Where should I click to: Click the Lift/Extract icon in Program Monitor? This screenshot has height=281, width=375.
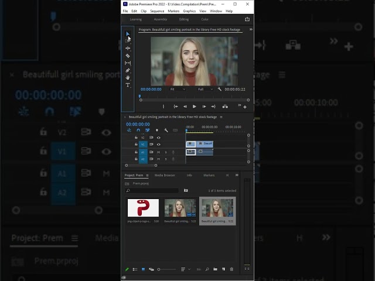point(225,107)
